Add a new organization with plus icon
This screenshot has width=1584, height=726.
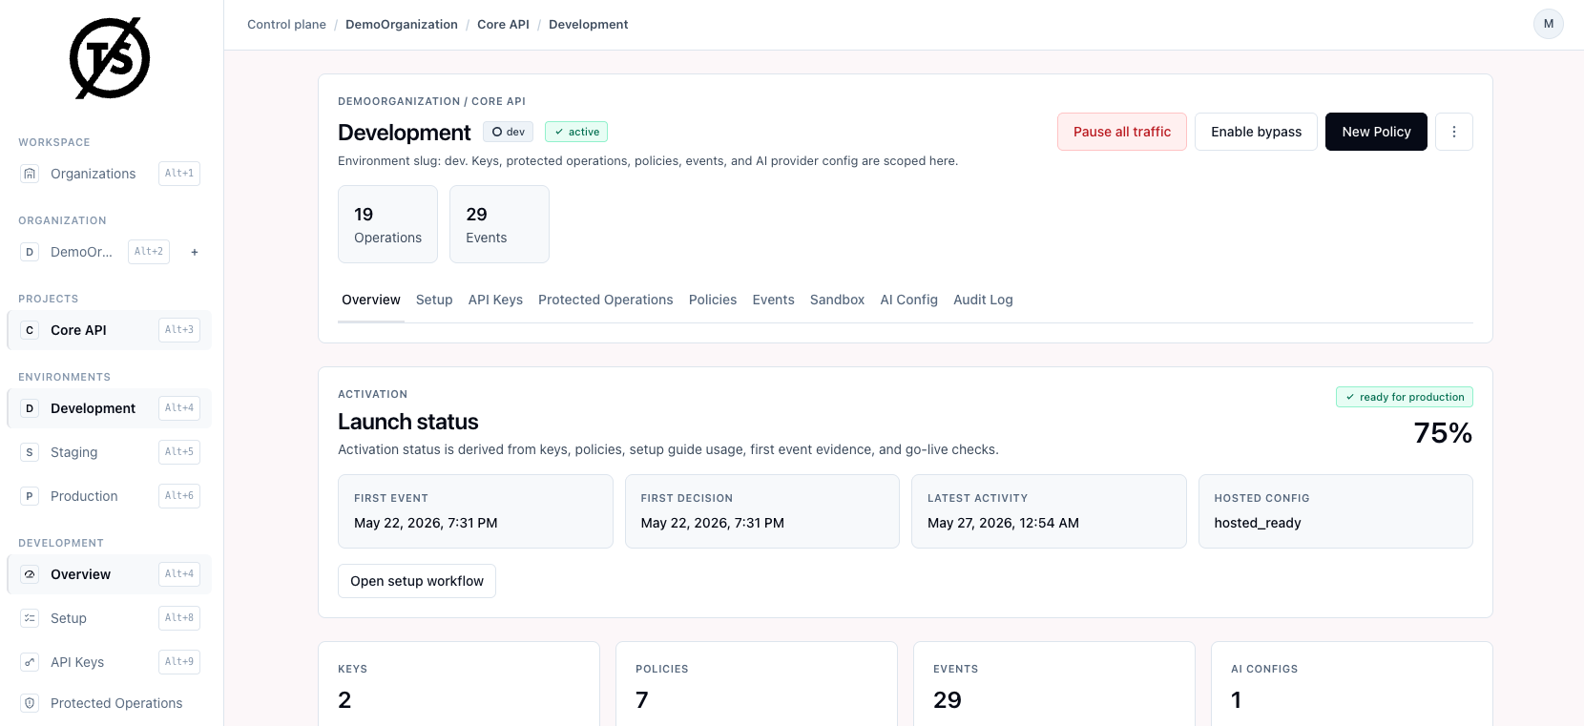pos(195,252)
